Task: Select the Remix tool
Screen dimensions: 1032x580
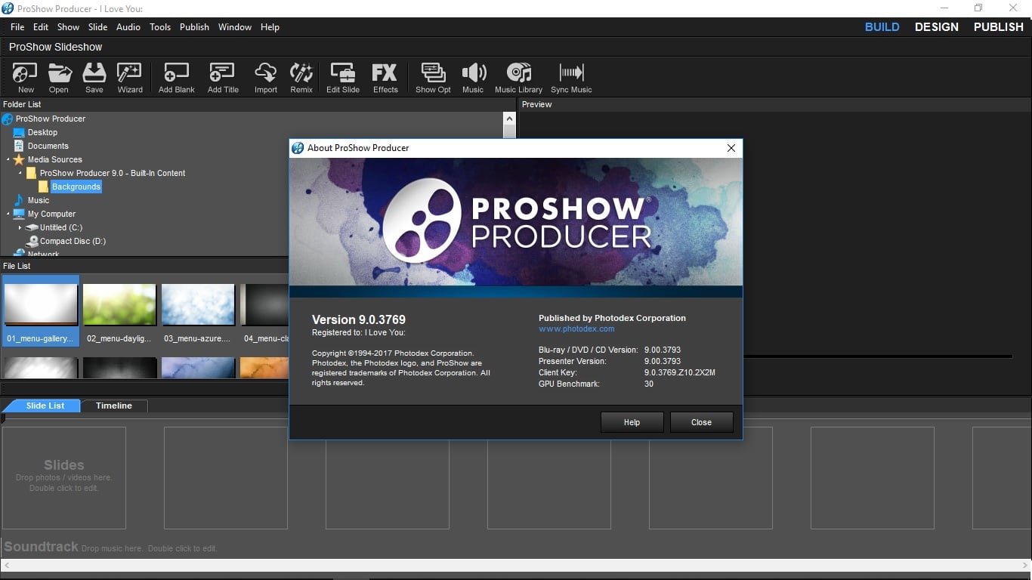Action: point(301,76)
